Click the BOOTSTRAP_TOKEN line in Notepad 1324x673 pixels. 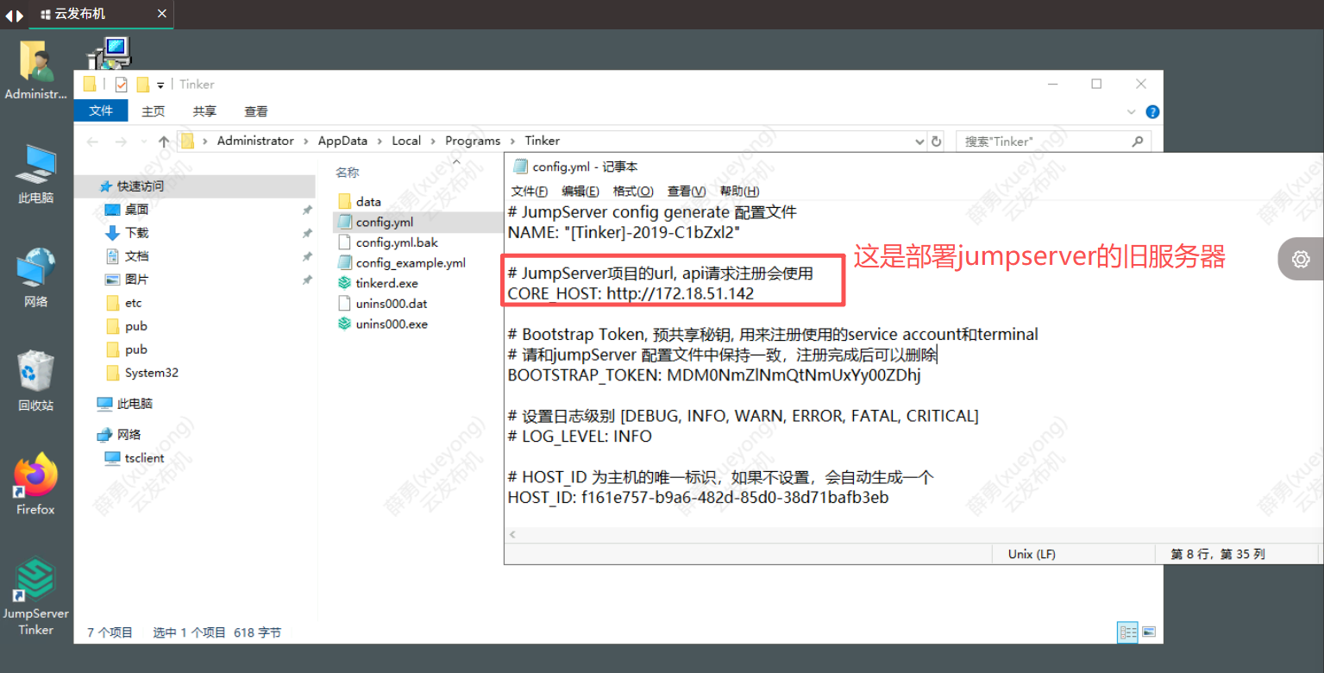[x=714, y=375]
